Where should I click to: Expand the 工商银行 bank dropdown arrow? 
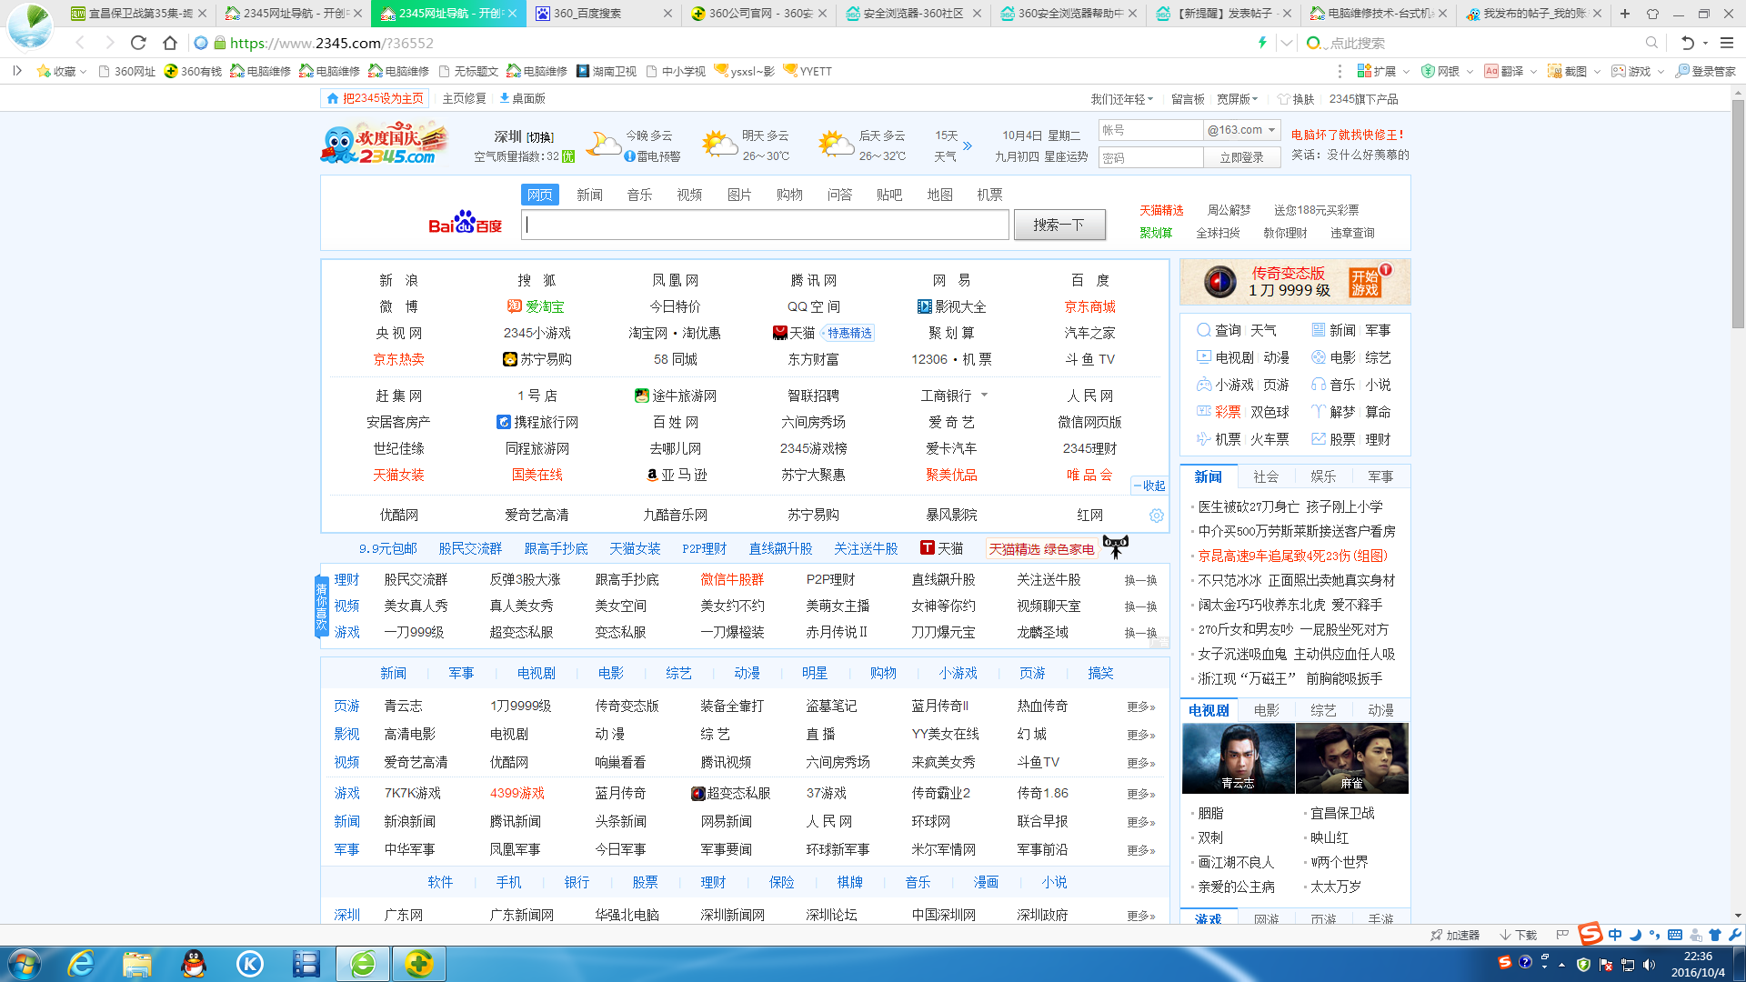tap(984, 396)
